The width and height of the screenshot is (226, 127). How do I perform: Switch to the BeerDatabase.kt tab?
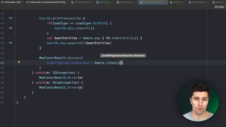pyautogui.click(x=199, y=2)
